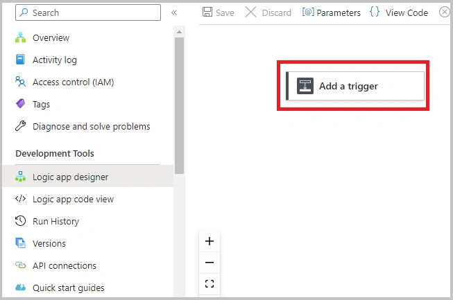The width and height of the screenshot is (453, 300).
Task: Click the Versions documents icon
Action: [x=21, y=243]
